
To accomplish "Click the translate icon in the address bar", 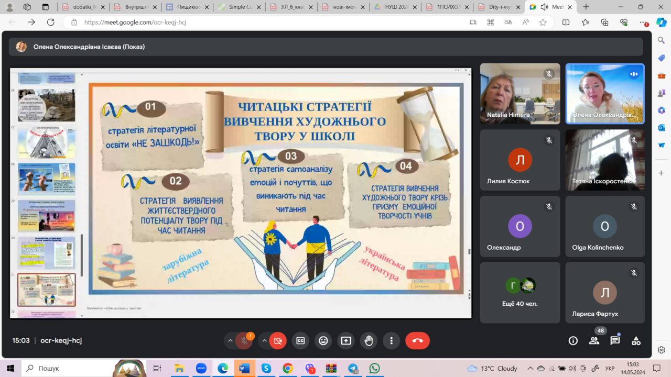I will [508, 22].
